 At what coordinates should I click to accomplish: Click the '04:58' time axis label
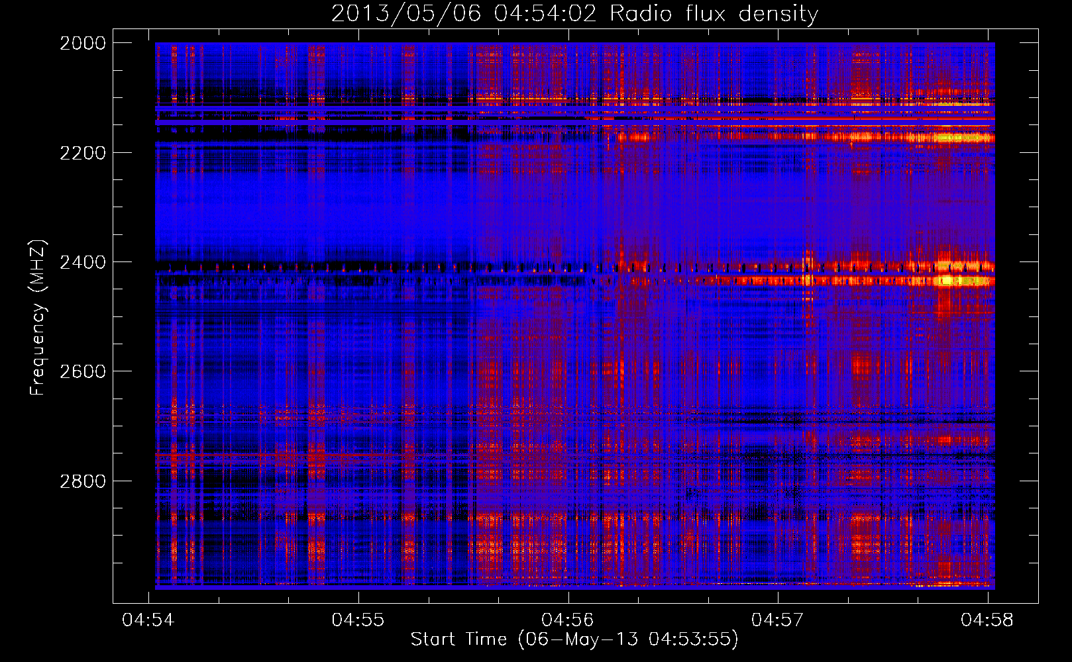pyautogui.click(x=987, y=620)
